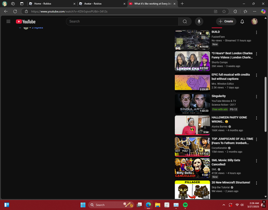Open options for Top Jumpscare video
The height and width of the screenshot is (210, 268).
[256, 139]
